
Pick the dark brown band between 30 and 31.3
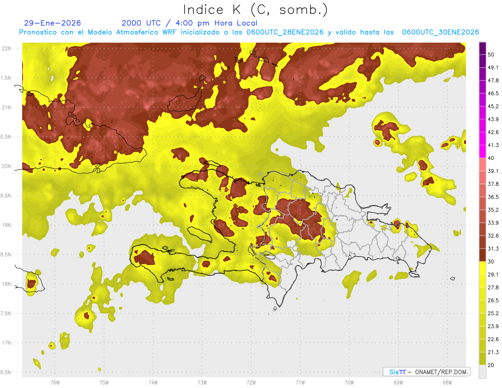[482, 255]
